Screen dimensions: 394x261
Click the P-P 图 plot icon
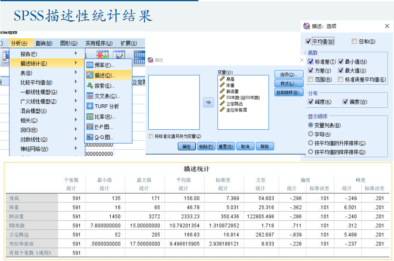click(x=90, y=127)
